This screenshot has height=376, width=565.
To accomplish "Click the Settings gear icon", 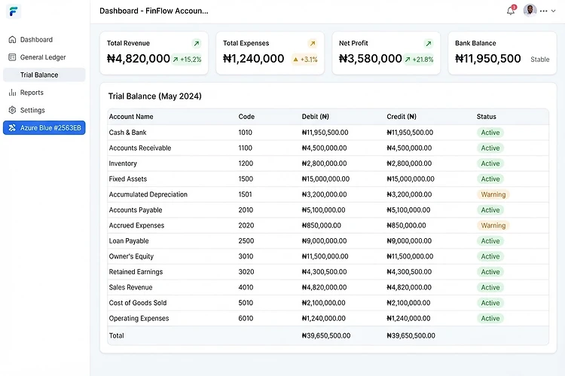I will [x=12, y=110].
